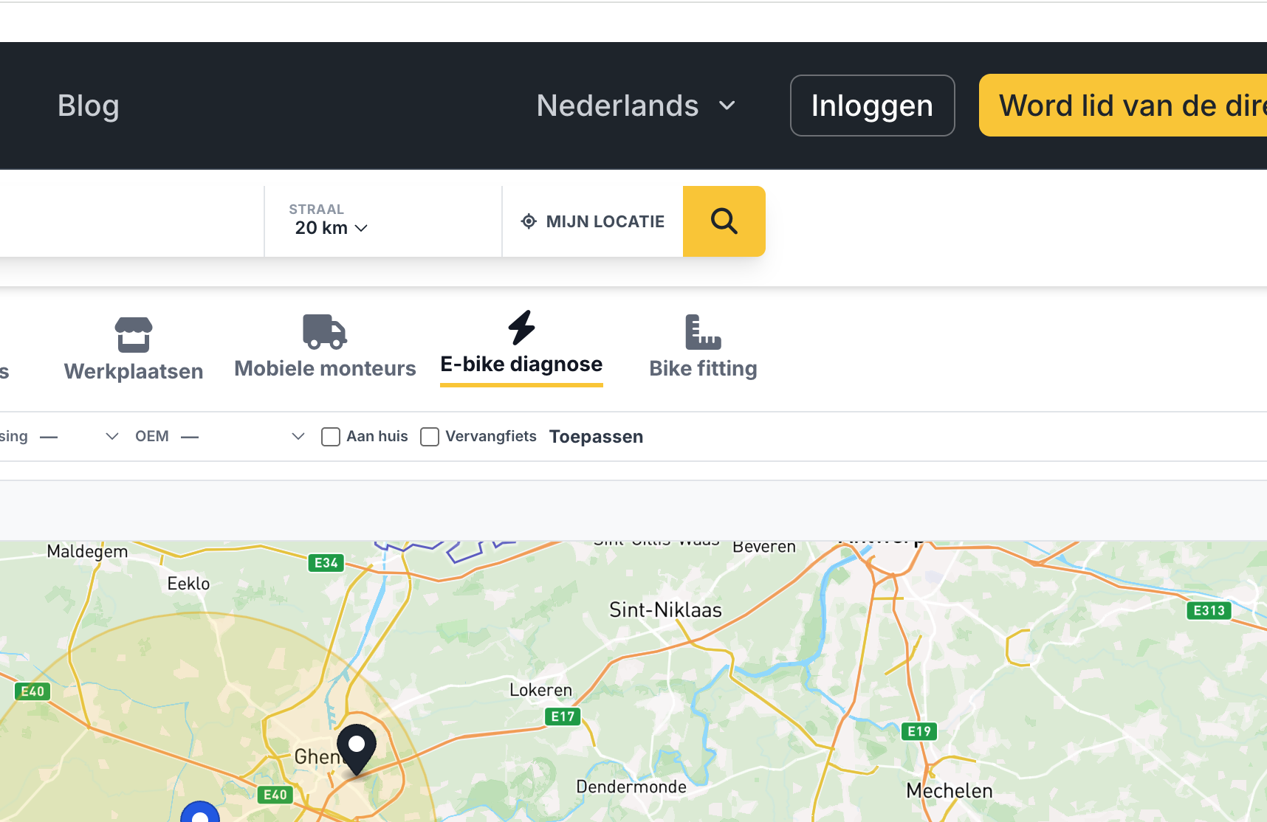The height and width of the screenshot is (822, 1267).
Task: Click the Mobiele monteurs truck icon
Action: tap(324, 333)
